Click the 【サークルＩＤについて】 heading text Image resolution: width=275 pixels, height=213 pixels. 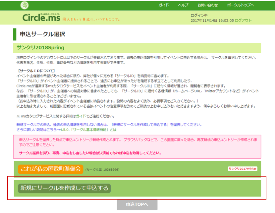[36, 71]
